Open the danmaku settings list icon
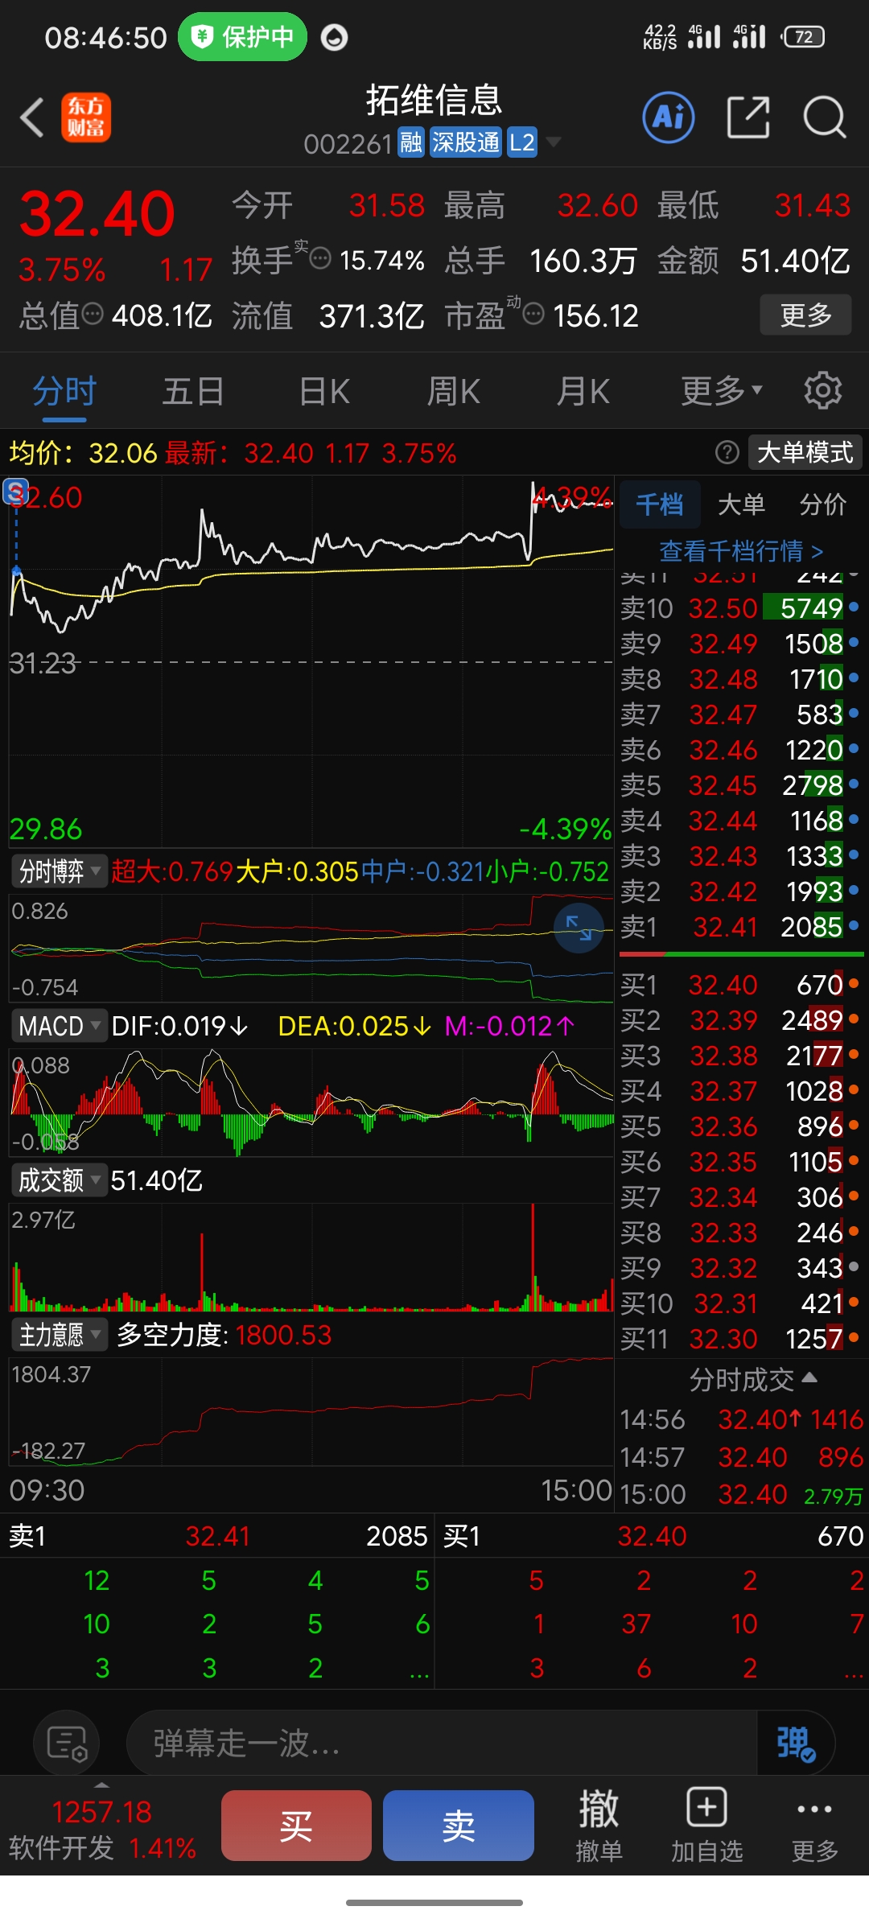The image size is (869, 1931). [x=67, y=1744]
